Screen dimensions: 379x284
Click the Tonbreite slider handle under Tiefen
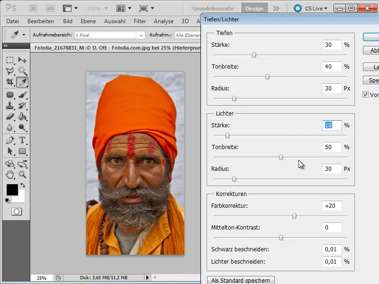[x=267, y=76]
